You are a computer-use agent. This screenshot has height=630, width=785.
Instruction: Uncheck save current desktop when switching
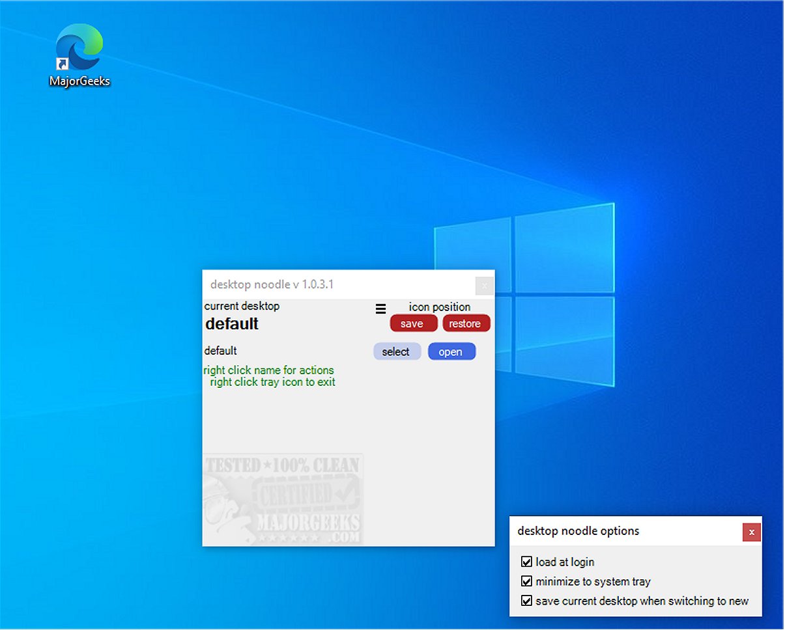click(527, 601)
